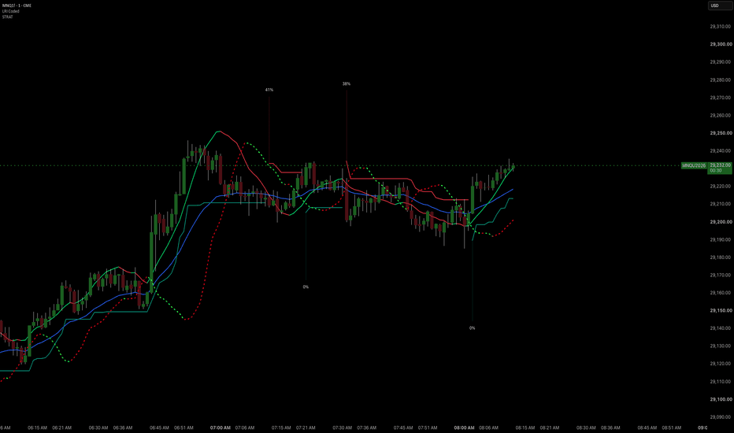Screen dimensions: 734x433
Task: Click the 0% label below 08:00 candle
Action: pos(473,328)
